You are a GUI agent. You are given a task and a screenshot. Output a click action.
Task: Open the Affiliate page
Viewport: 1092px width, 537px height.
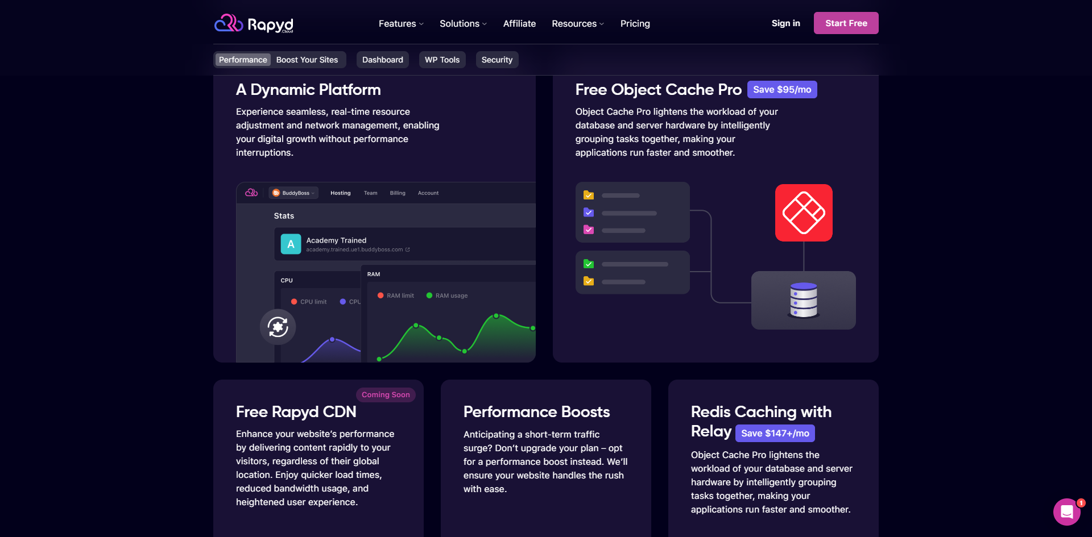(519, 23)
